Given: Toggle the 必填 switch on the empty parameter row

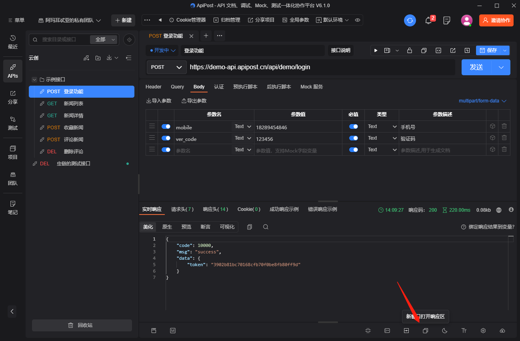Looking at the screenshot, I should pyautogui.click(x=353, y=150).
